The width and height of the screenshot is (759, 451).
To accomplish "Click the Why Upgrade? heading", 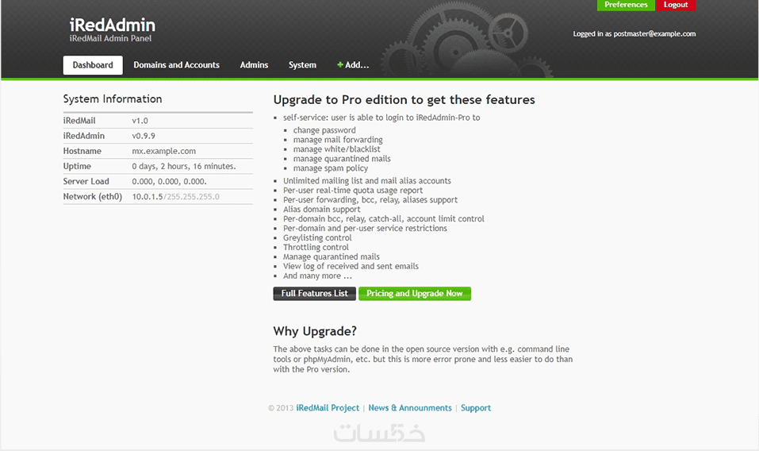I will pyautogui.click(x=315, y=331).
